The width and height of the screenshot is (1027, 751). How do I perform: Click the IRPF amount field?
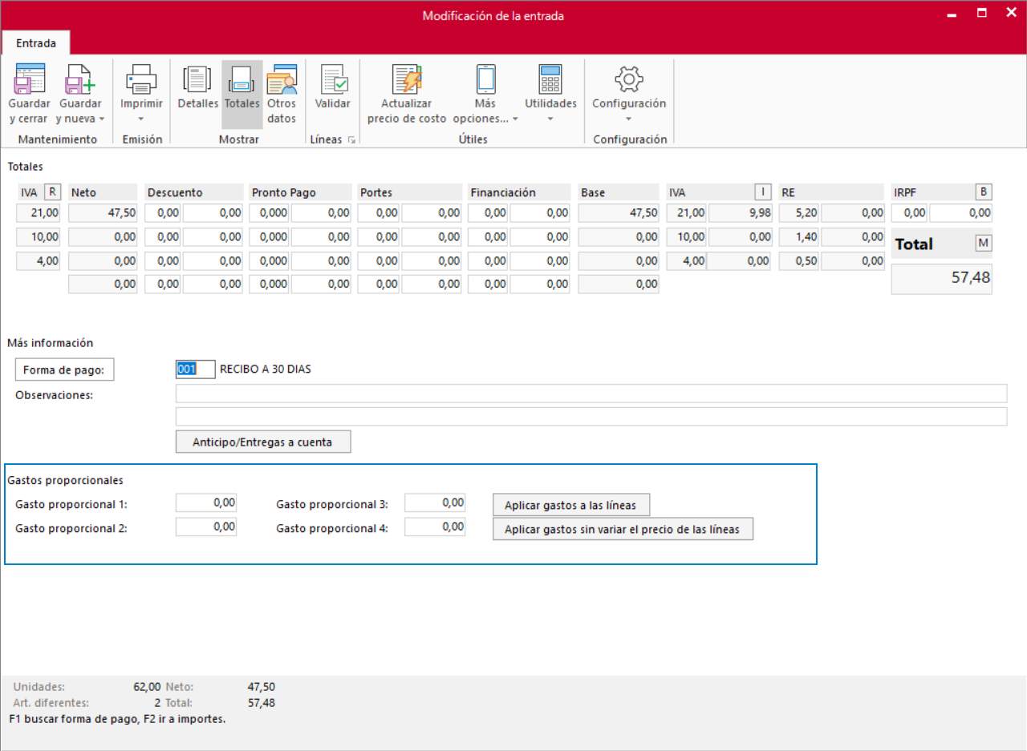961,213
